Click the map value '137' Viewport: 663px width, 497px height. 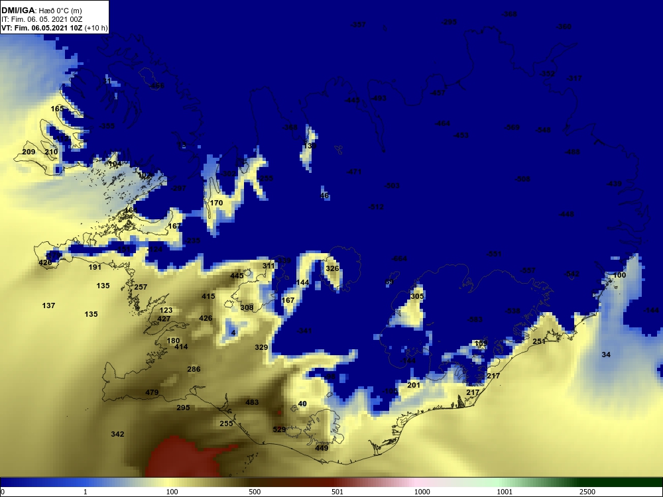click(x=48, y=305)
